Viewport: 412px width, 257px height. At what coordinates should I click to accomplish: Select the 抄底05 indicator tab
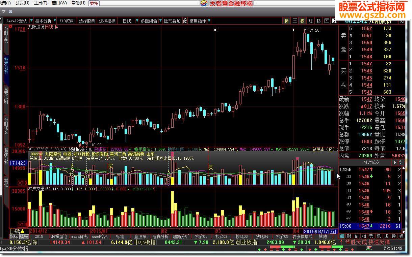click(282, 236)
